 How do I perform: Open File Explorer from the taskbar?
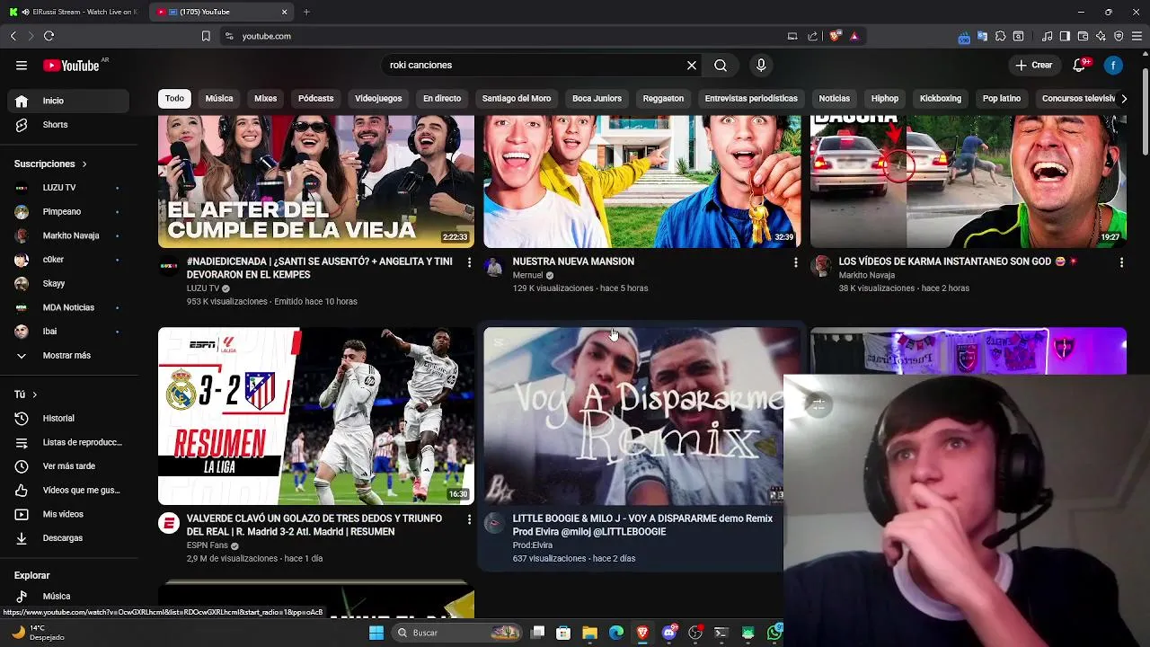tap(589, 633)
